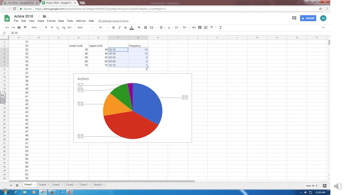Open All changes saved in Drive link
Screen dimensions: 347x195
pyautogui.click(x=113, y=21)
